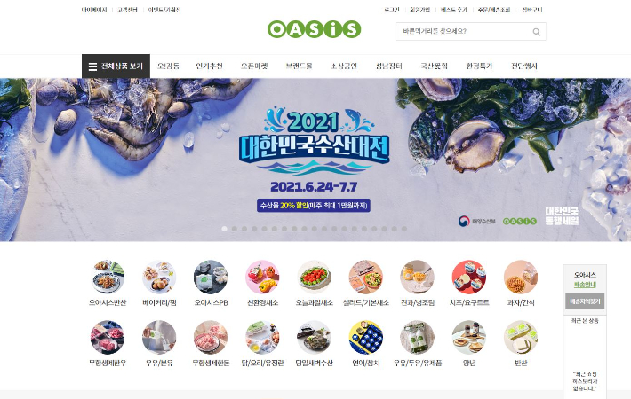631x399 pixels.
Task: Select the 과자/간식 waffle category icon
Action: tap(520, 277)
